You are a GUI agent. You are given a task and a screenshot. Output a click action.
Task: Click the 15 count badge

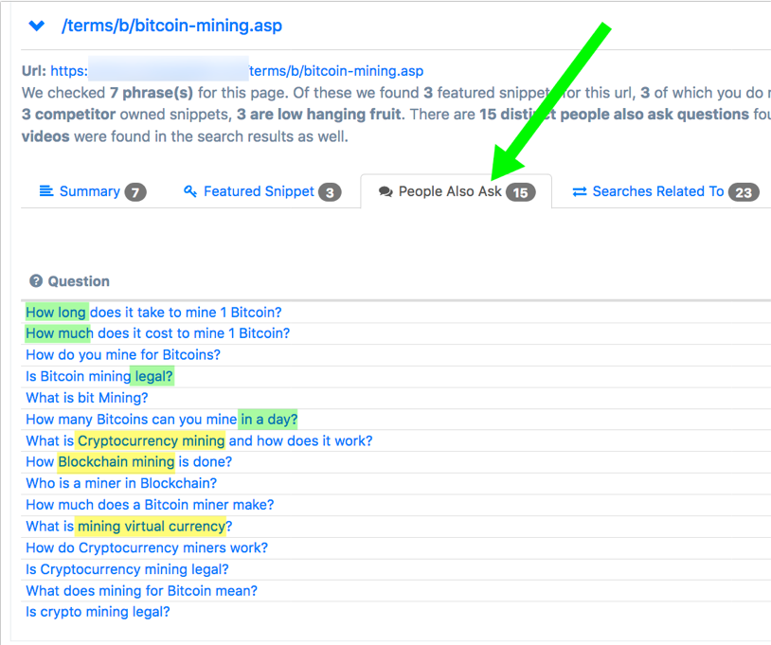pyautogui.click(x=520, y=193)
